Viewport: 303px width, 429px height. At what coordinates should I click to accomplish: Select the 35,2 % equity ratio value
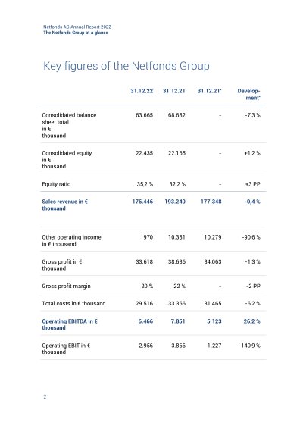coord(145,184)
